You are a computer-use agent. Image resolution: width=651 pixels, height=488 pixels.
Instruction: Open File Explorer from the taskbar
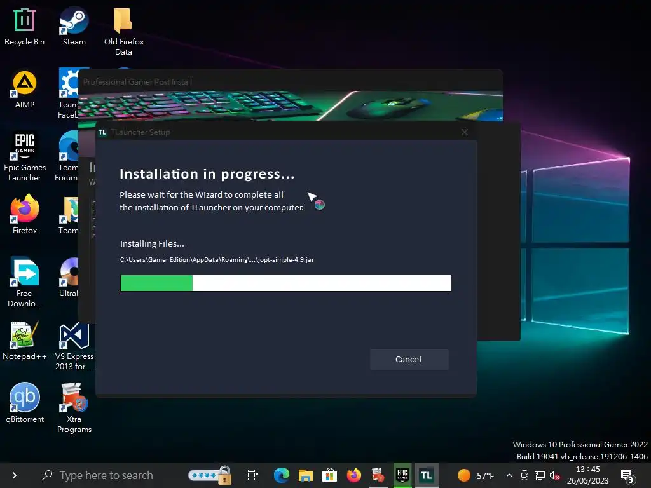click(x=305, y=475)
